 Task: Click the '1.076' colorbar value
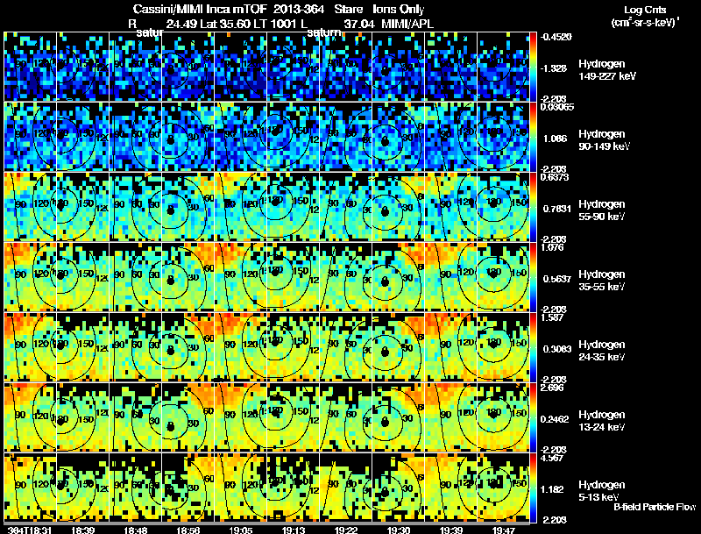552,247
